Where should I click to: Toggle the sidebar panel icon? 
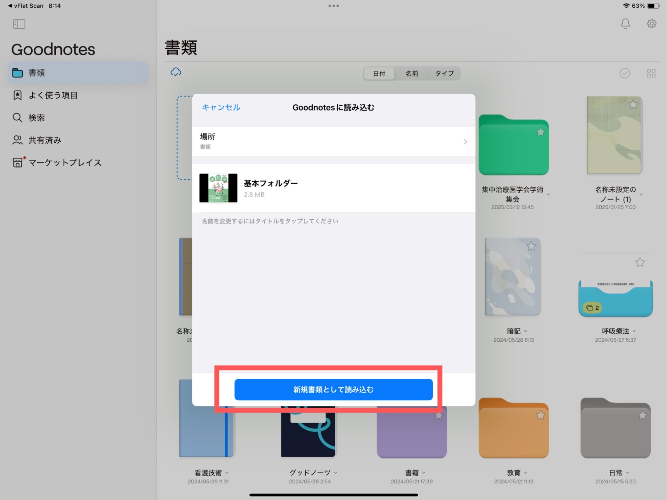click(19, 24)
